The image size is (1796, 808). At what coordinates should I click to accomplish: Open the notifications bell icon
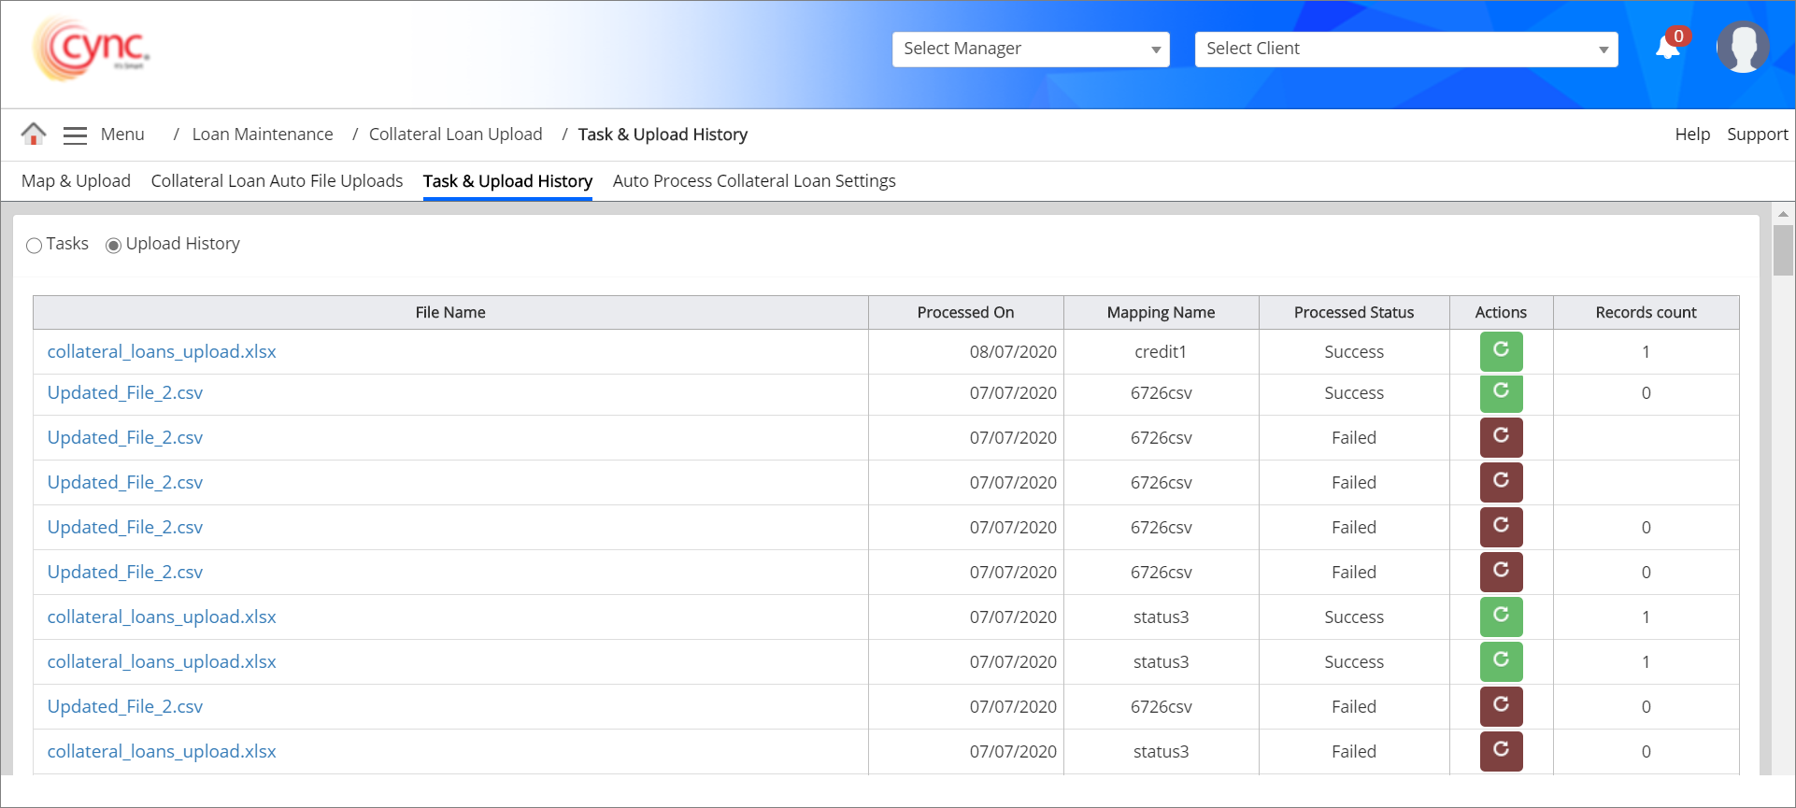[x=1668, y=47]
